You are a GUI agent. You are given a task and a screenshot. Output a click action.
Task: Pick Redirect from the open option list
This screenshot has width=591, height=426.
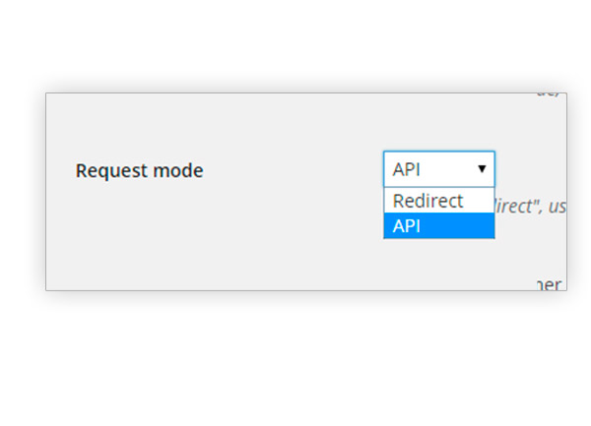428,201
